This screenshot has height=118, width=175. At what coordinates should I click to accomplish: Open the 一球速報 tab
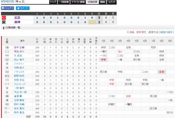click(x=64, y=2)
